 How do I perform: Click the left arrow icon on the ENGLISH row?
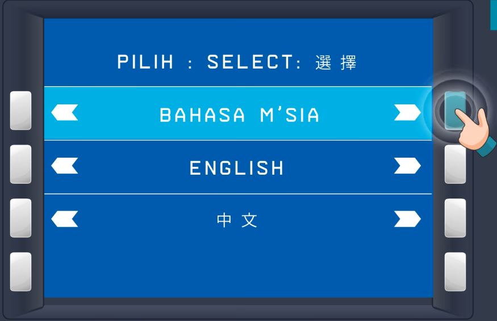[x=65, y=166]
